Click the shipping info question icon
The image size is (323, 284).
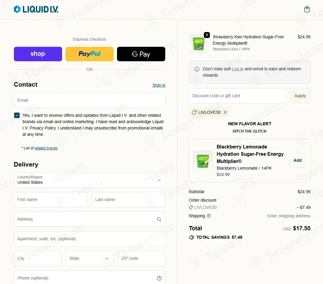[209, 216]
